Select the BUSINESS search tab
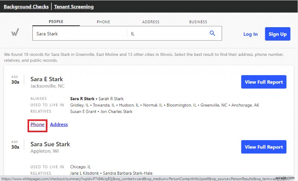This screenshot has width=298, height=181. [x=198, y=22]
